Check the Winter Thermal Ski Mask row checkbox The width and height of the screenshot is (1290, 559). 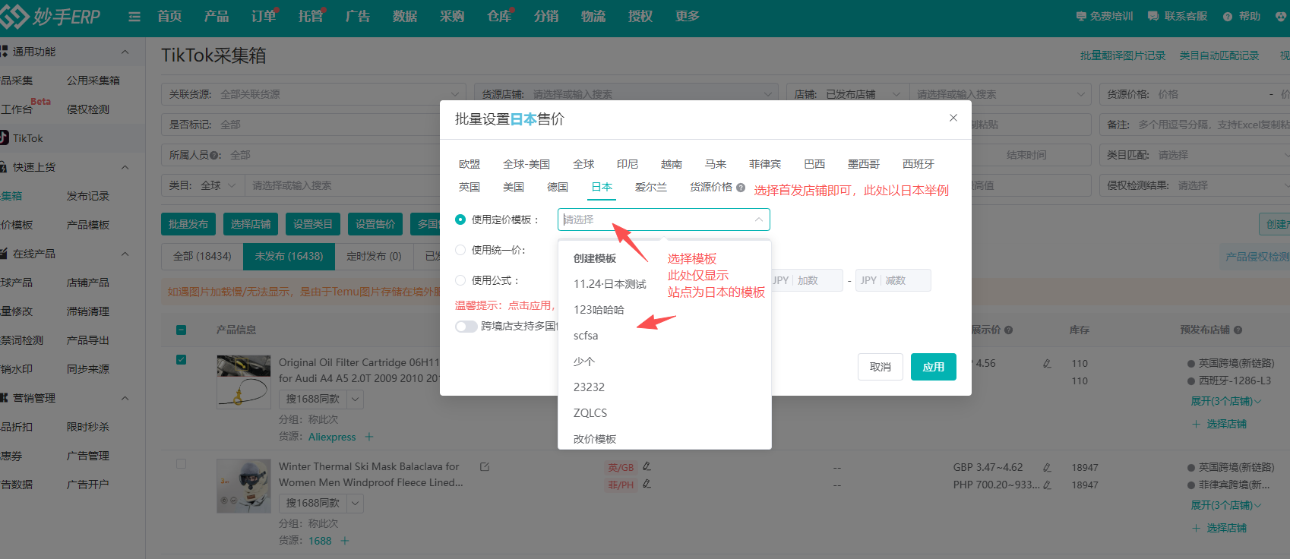click(x=181, y=464)
